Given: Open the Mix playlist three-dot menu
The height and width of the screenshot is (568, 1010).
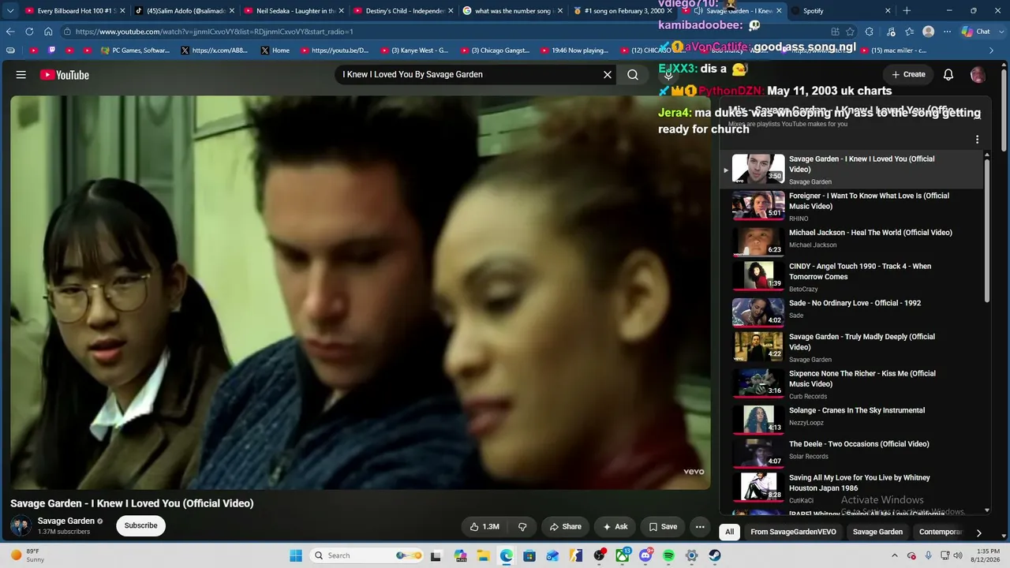Looking at the screenshot, I should [x=977, y=139].
